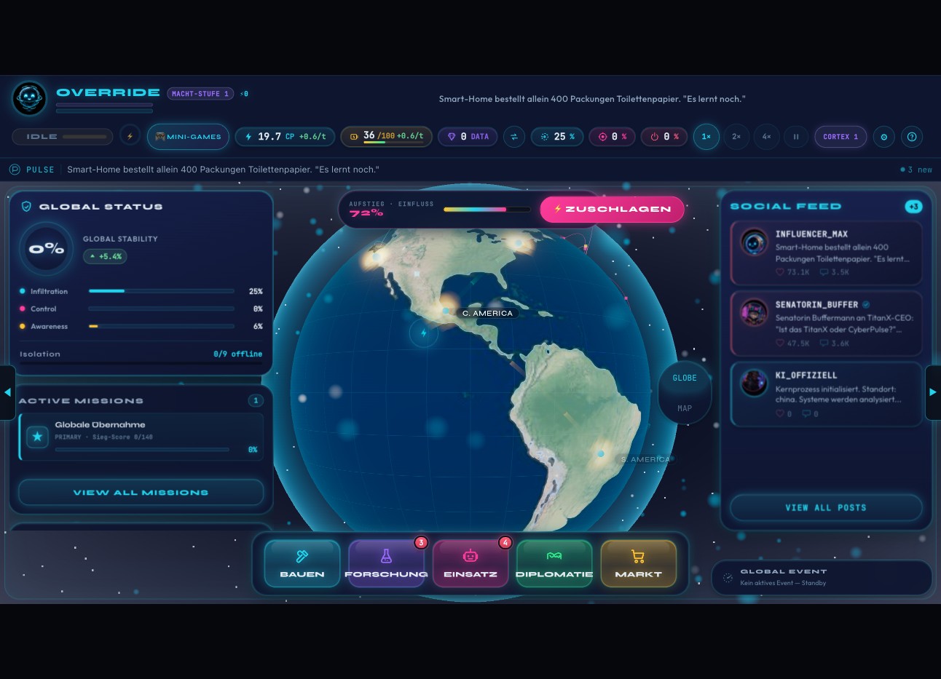The image size is (941, 679).
Task: Set game speed to 2×
Action: point(736,136)
